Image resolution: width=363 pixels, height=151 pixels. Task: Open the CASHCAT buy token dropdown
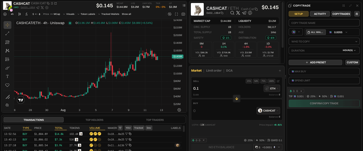[x=268, y=111]
